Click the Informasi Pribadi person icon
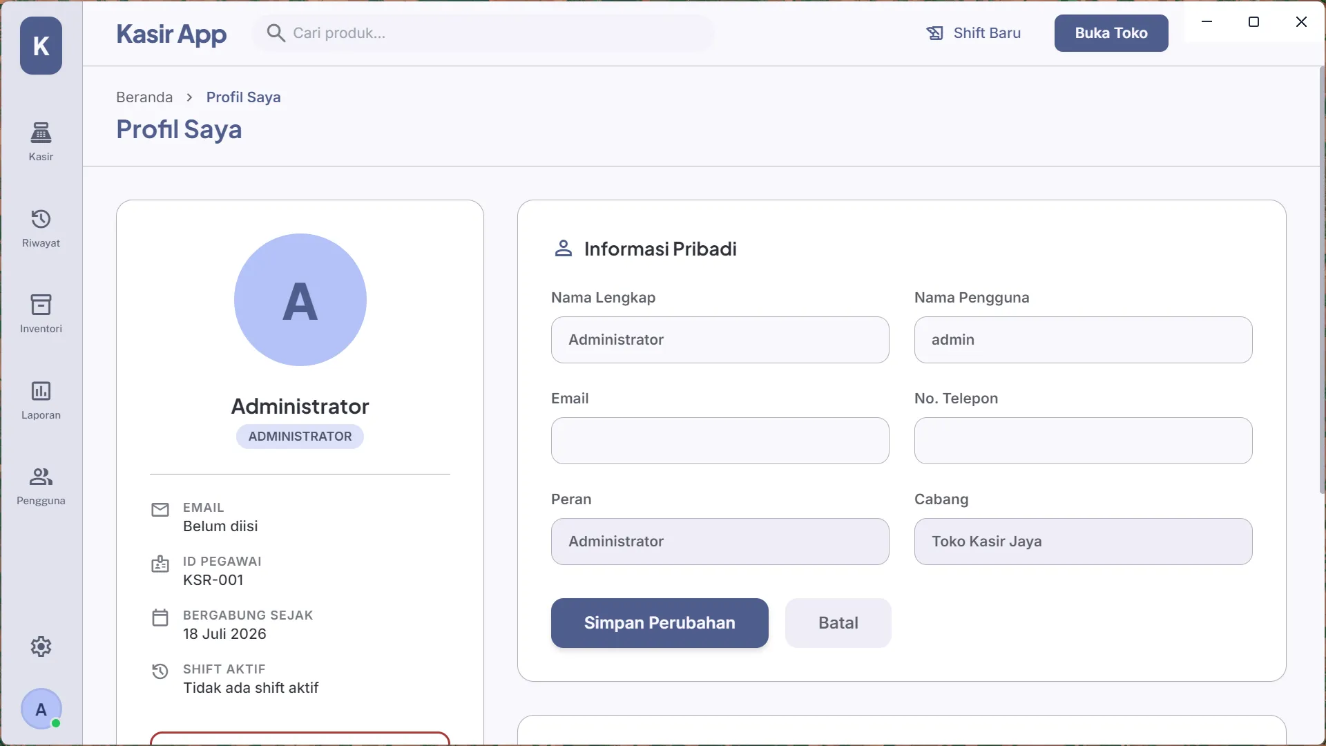 pyautogui.click(x=564, y=249)
